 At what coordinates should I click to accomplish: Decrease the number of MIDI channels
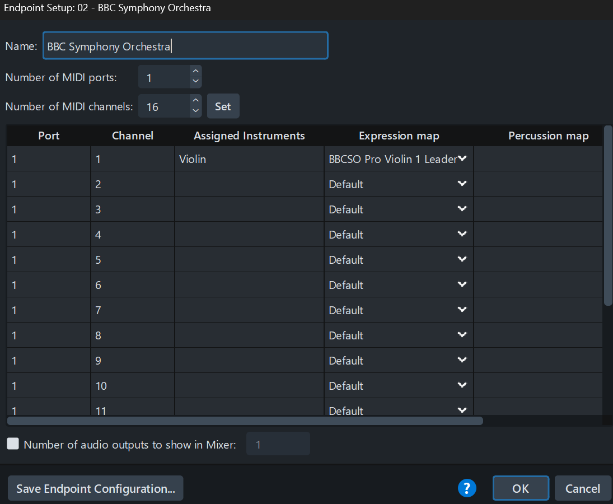pos(196,111)
